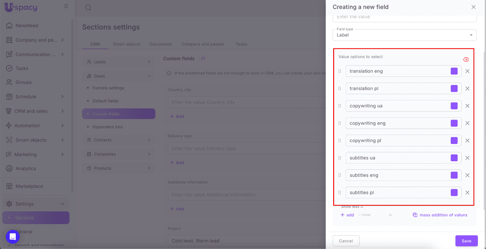Click the mass addition of values icon
The height and width of the screenshot is (249, 486).
coord(415,215)
